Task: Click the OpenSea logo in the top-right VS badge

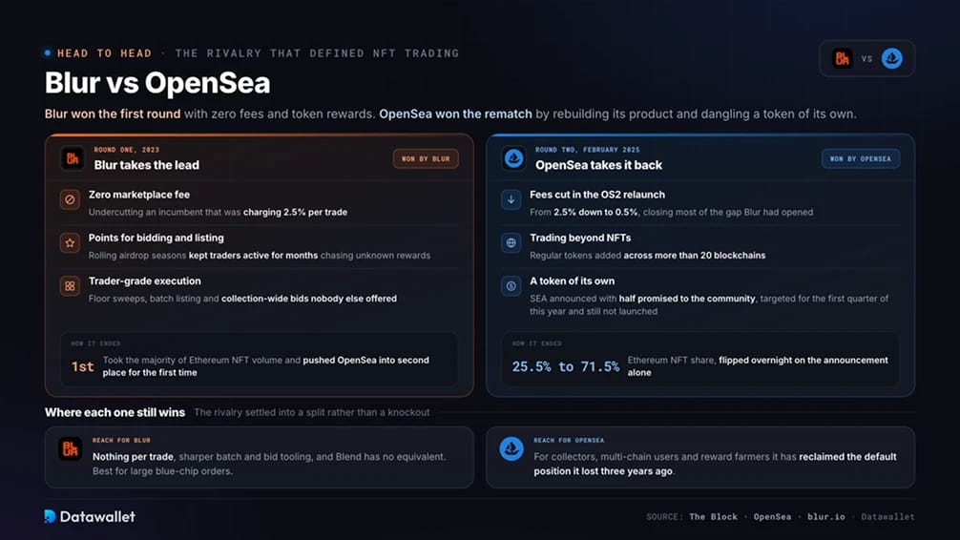Action: pyautogui.click(x=891, y=58)
